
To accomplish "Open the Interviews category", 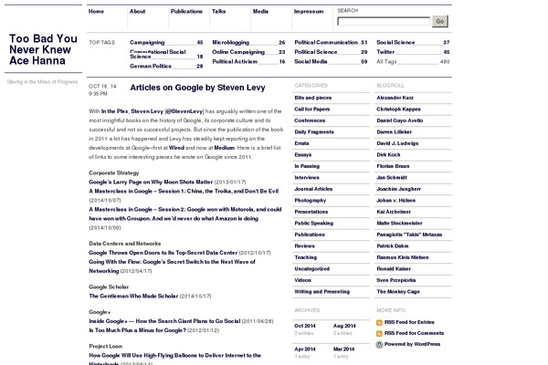I will point(307,178).
